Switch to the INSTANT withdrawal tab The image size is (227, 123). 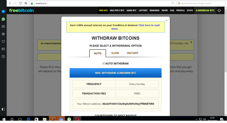[132, 53]
